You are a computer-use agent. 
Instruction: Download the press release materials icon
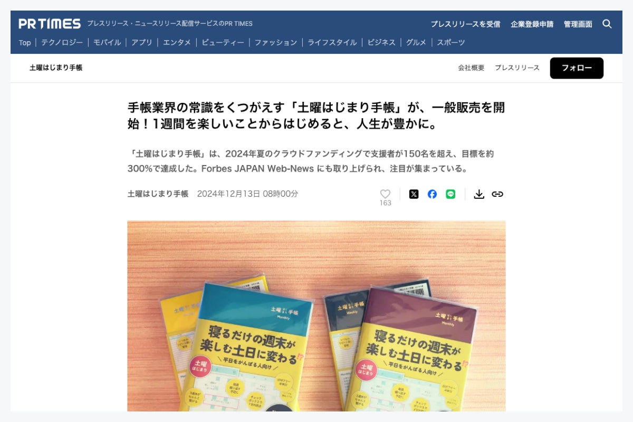pyautogui.click(x=479, y=194)
